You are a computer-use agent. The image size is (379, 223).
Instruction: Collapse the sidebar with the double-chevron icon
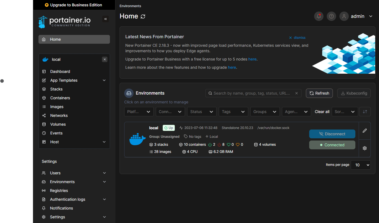click(106, 19)
